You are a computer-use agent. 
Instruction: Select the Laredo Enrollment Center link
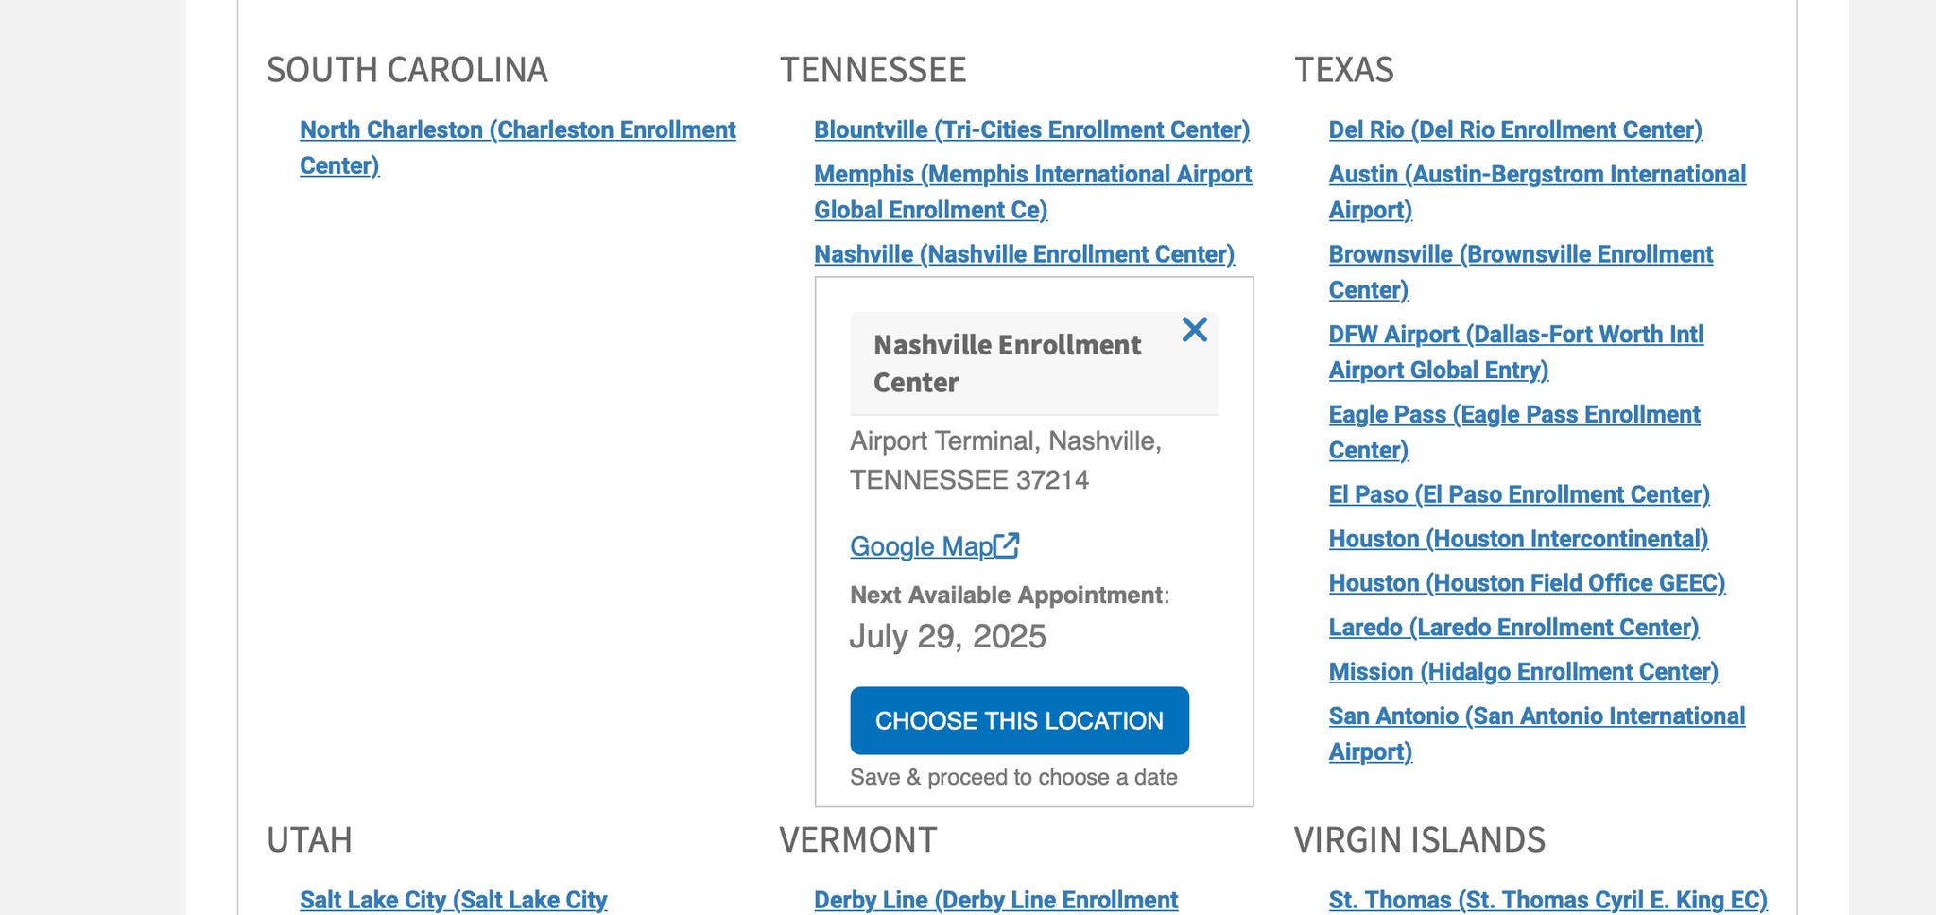click(x=1513, y=628)
